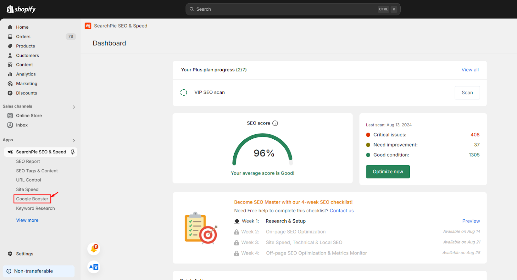Click the Discounts badge icon
517x280 pixels.
[x=10, y=93]
